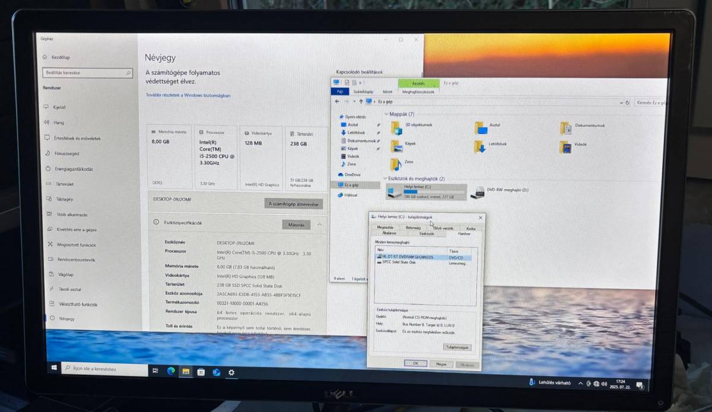Open the Számítógép ribbon tab

(363, 92)
